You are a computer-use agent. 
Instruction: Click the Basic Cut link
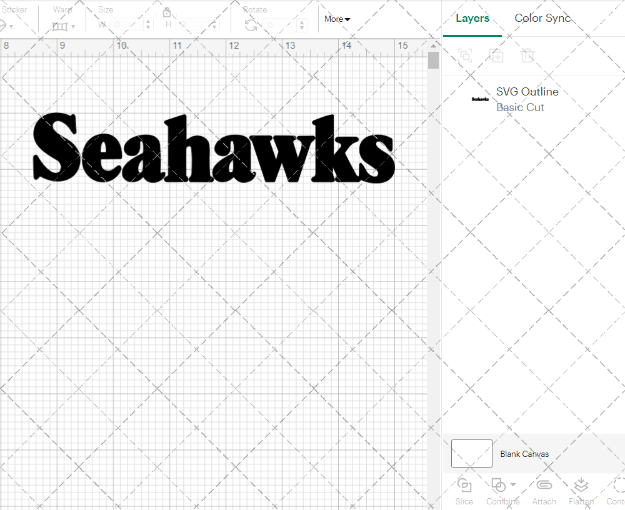click(520, 107)
